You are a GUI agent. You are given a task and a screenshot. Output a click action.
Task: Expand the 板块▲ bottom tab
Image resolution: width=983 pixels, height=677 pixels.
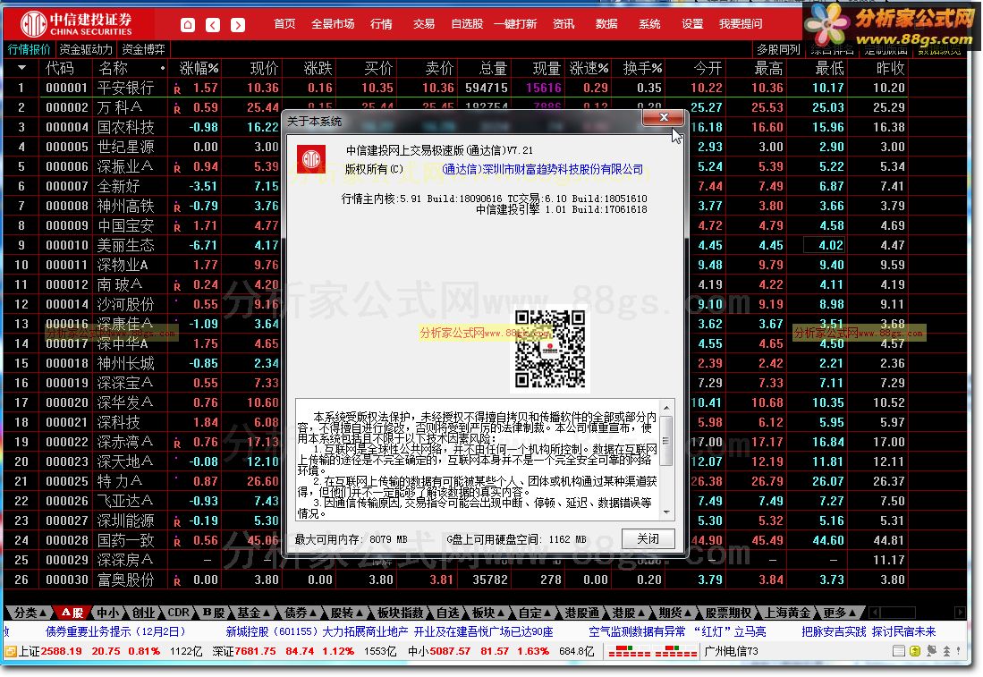tap(487, 613)
